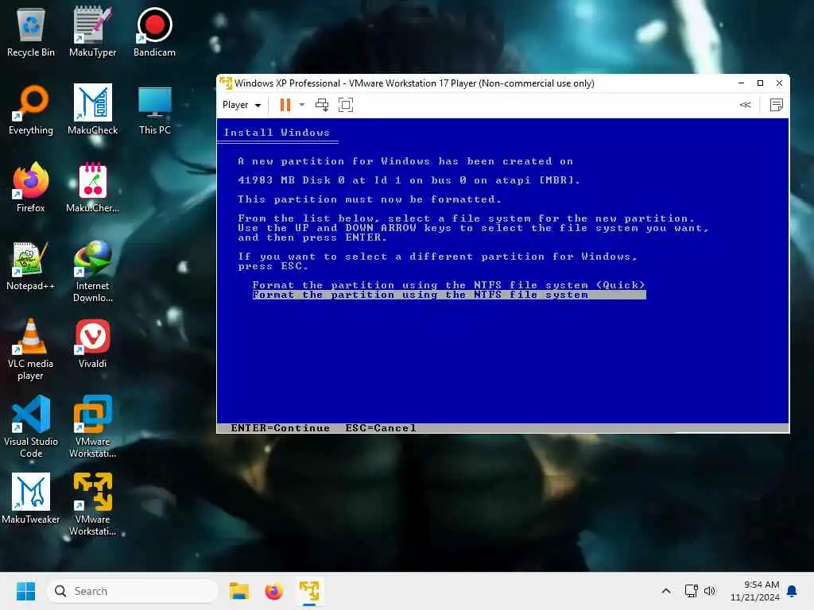
Task: Open the MakuTyper desktop shortcut
Action: (92, 31)
